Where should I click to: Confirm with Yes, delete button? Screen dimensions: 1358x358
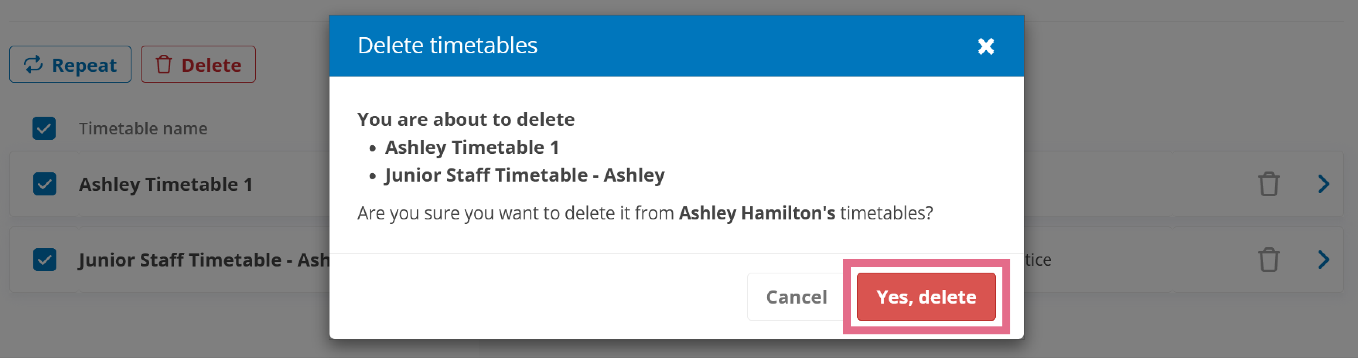tap(926, 296)
